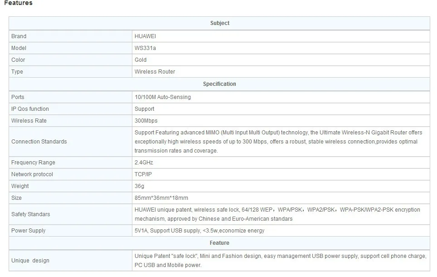
Task: Select the 300Mbps value
Action: (x=146, y=121)
